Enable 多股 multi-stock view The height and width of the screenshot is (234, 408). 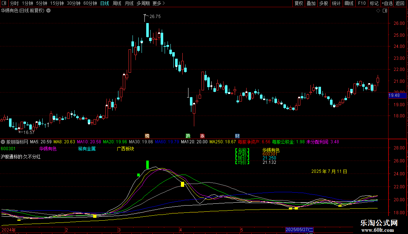(324, 3)
